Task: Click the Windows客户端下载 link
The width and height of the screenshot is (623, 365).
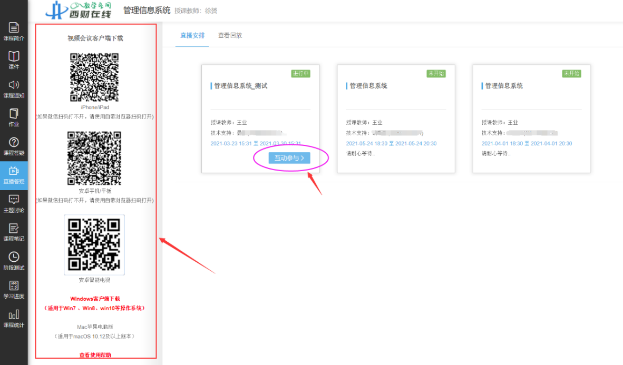Action: [95, 299]
